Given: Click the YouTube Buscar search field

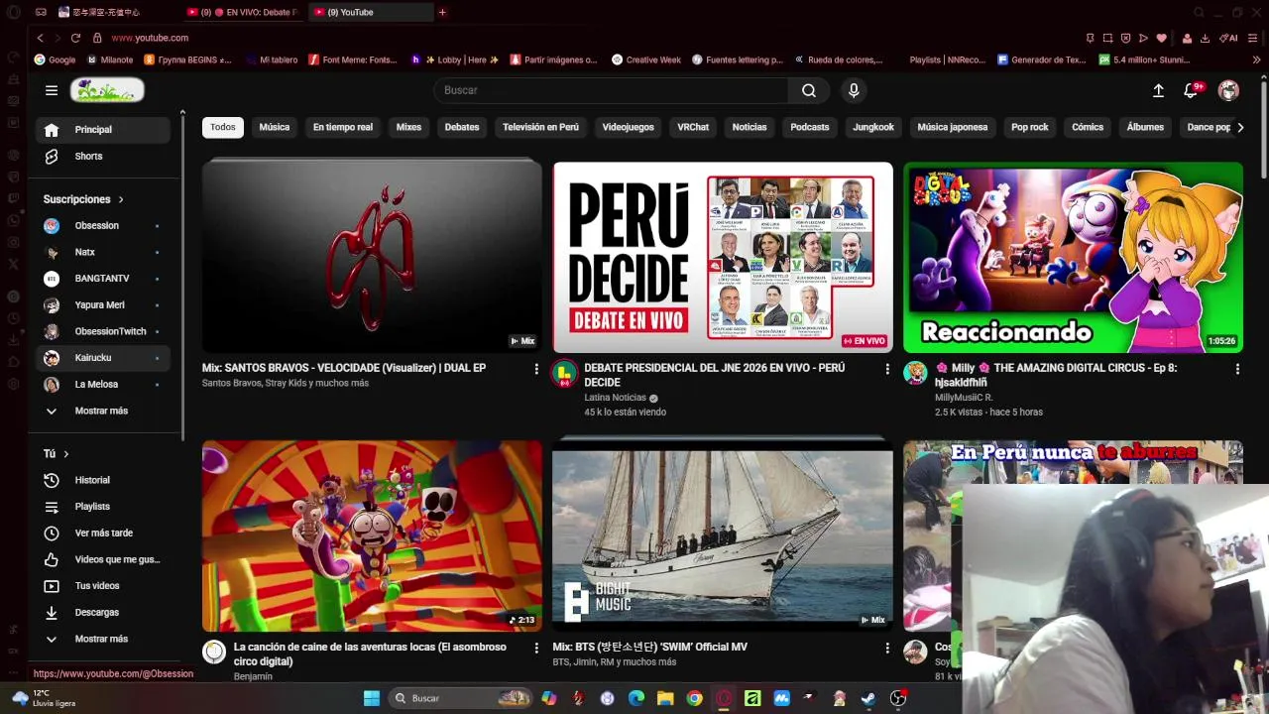Looking at the screenshot, I should (x=612, y=90).
